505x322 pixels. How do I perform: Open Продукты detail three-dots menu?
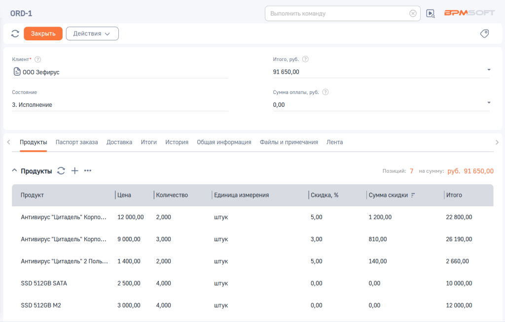coord(88,170)
